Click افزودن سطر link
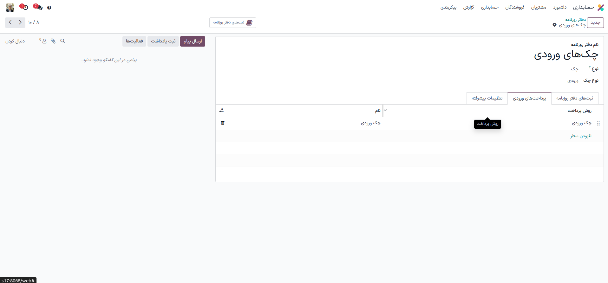This screenshot has height=283, width=608. coord(581,136)
